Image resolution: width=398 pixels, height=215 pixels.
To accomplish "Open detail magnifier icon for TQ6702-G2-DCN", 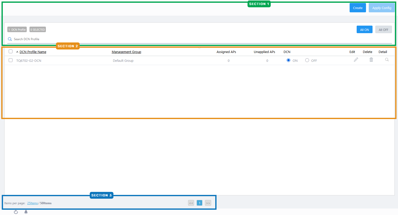I will (387, 60).
